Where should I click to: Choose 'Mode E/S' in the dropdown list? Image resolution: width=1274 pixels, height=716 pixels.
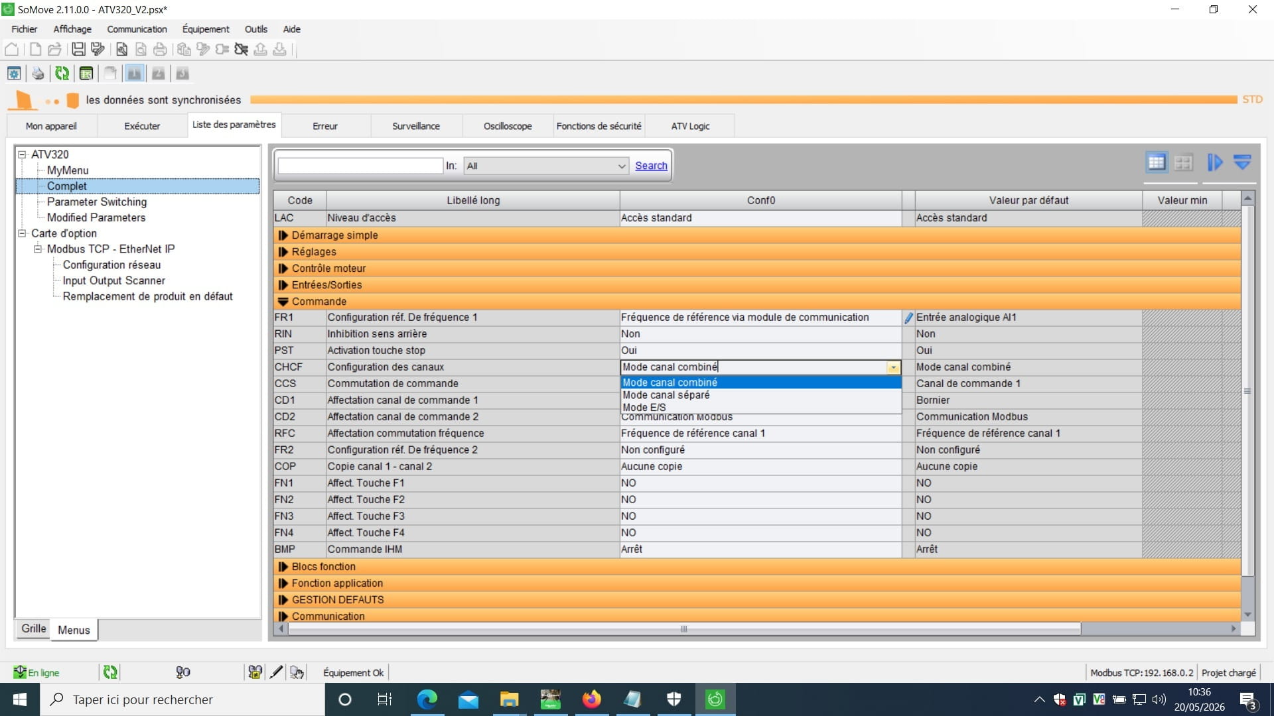[x=760, y=408]
